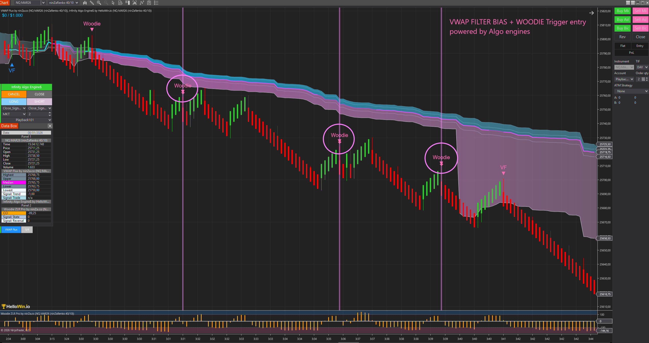The width and height of the screenshot is (649, 343).
Task: Click the properties list icon
Action: point(156,3)
